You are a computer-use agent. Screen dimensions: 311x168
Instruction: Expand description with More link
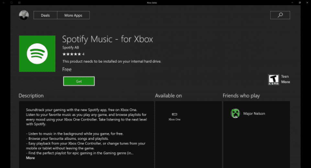(x=30, y=158)
